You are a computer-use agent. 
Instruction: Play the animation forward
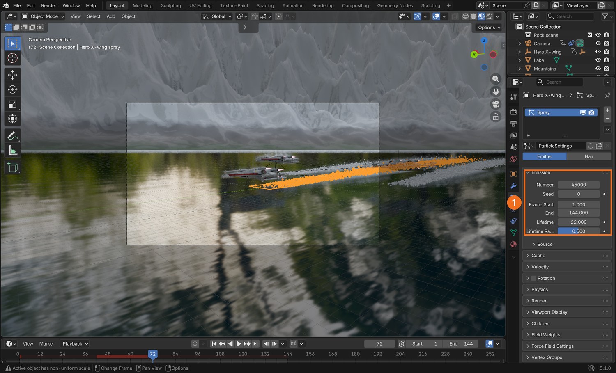(x=239, y=344)
